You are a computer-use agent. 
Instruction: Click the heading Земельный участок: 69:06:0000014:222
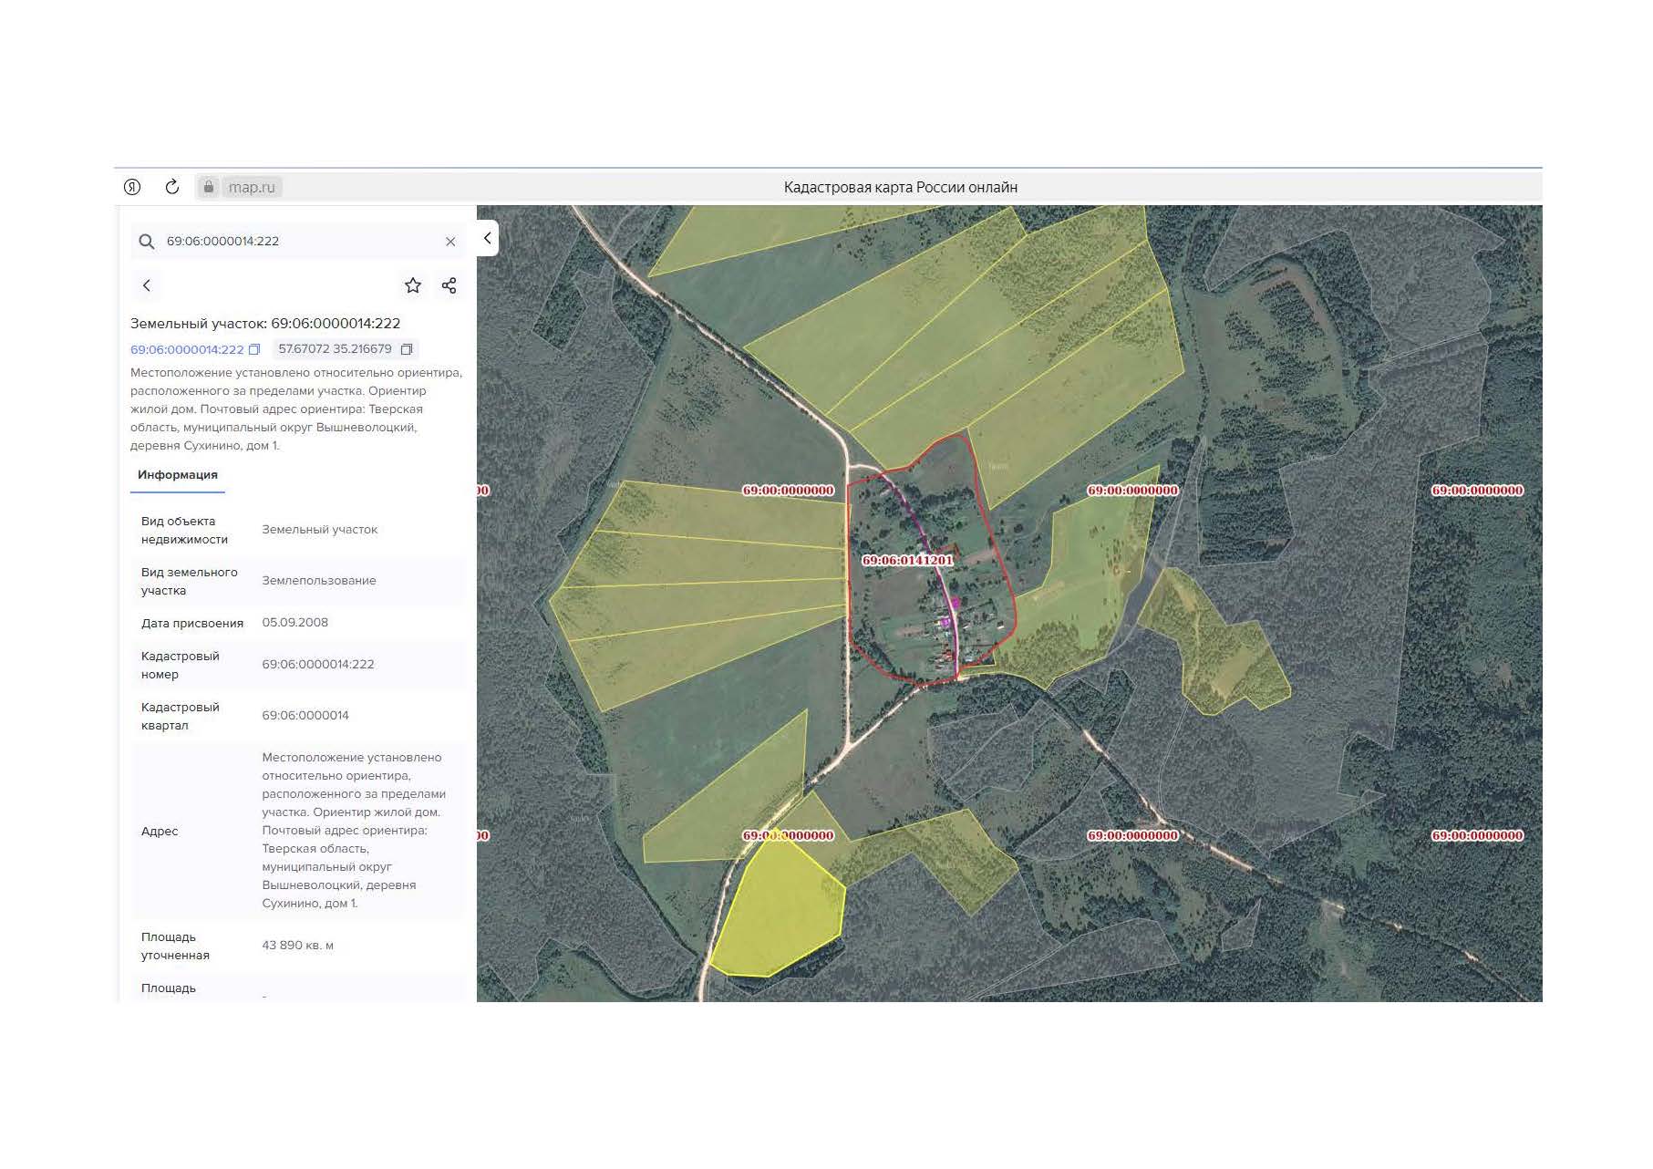click(x=265, y=324)
